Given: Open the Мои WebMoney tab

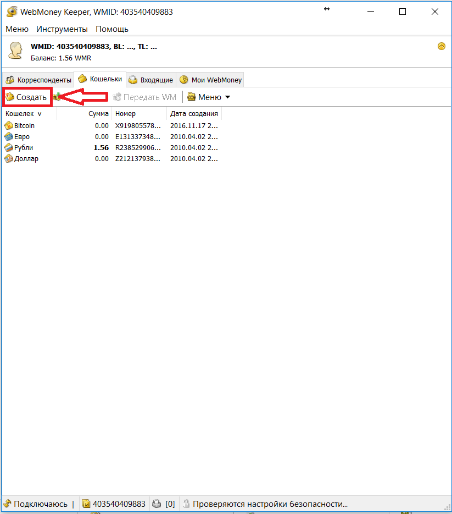Looking at the screenshot, I should pyautogui.click(x=210, y=80).
